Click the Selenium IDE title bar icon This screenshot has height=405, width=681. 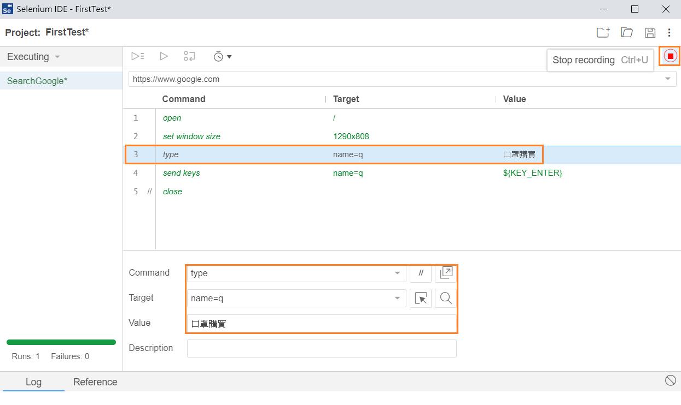[8, 9]
